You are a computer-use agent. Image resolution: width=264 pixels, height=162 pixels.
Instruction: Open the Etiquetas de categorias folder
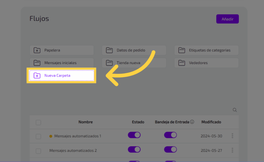[206, 50]
